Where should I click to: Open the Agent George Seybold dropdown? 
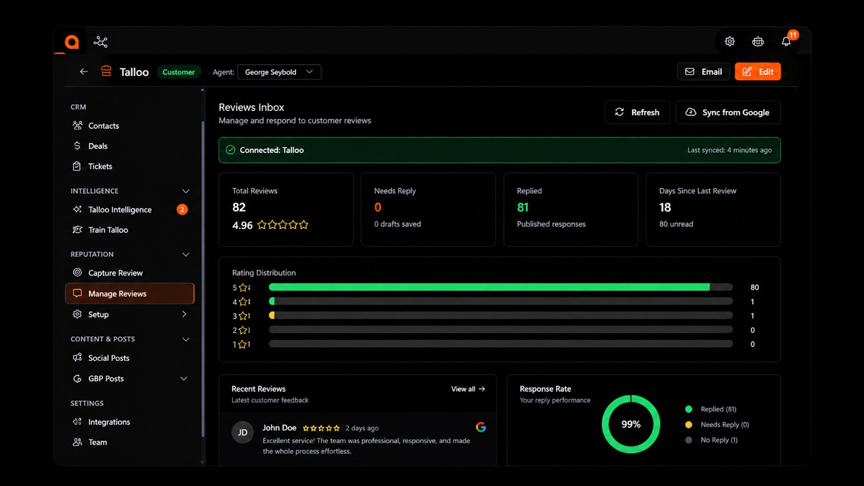coord(279,72)
